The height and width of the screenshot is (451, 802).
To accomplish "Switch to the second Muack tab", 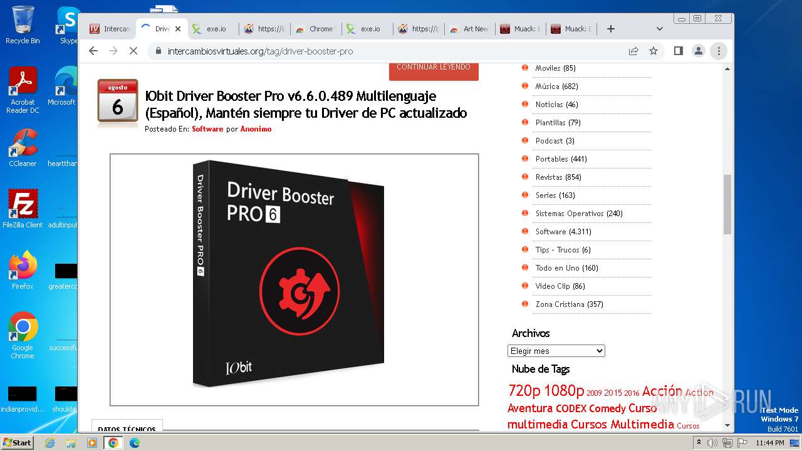I will coord(571,29).
